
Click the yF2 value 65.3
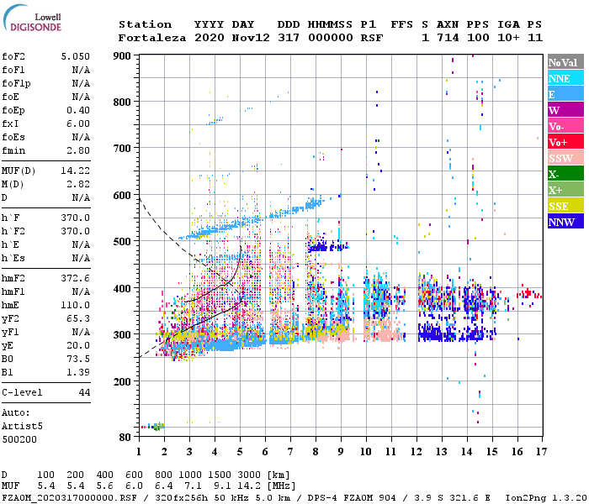click(x=78, y=318)
